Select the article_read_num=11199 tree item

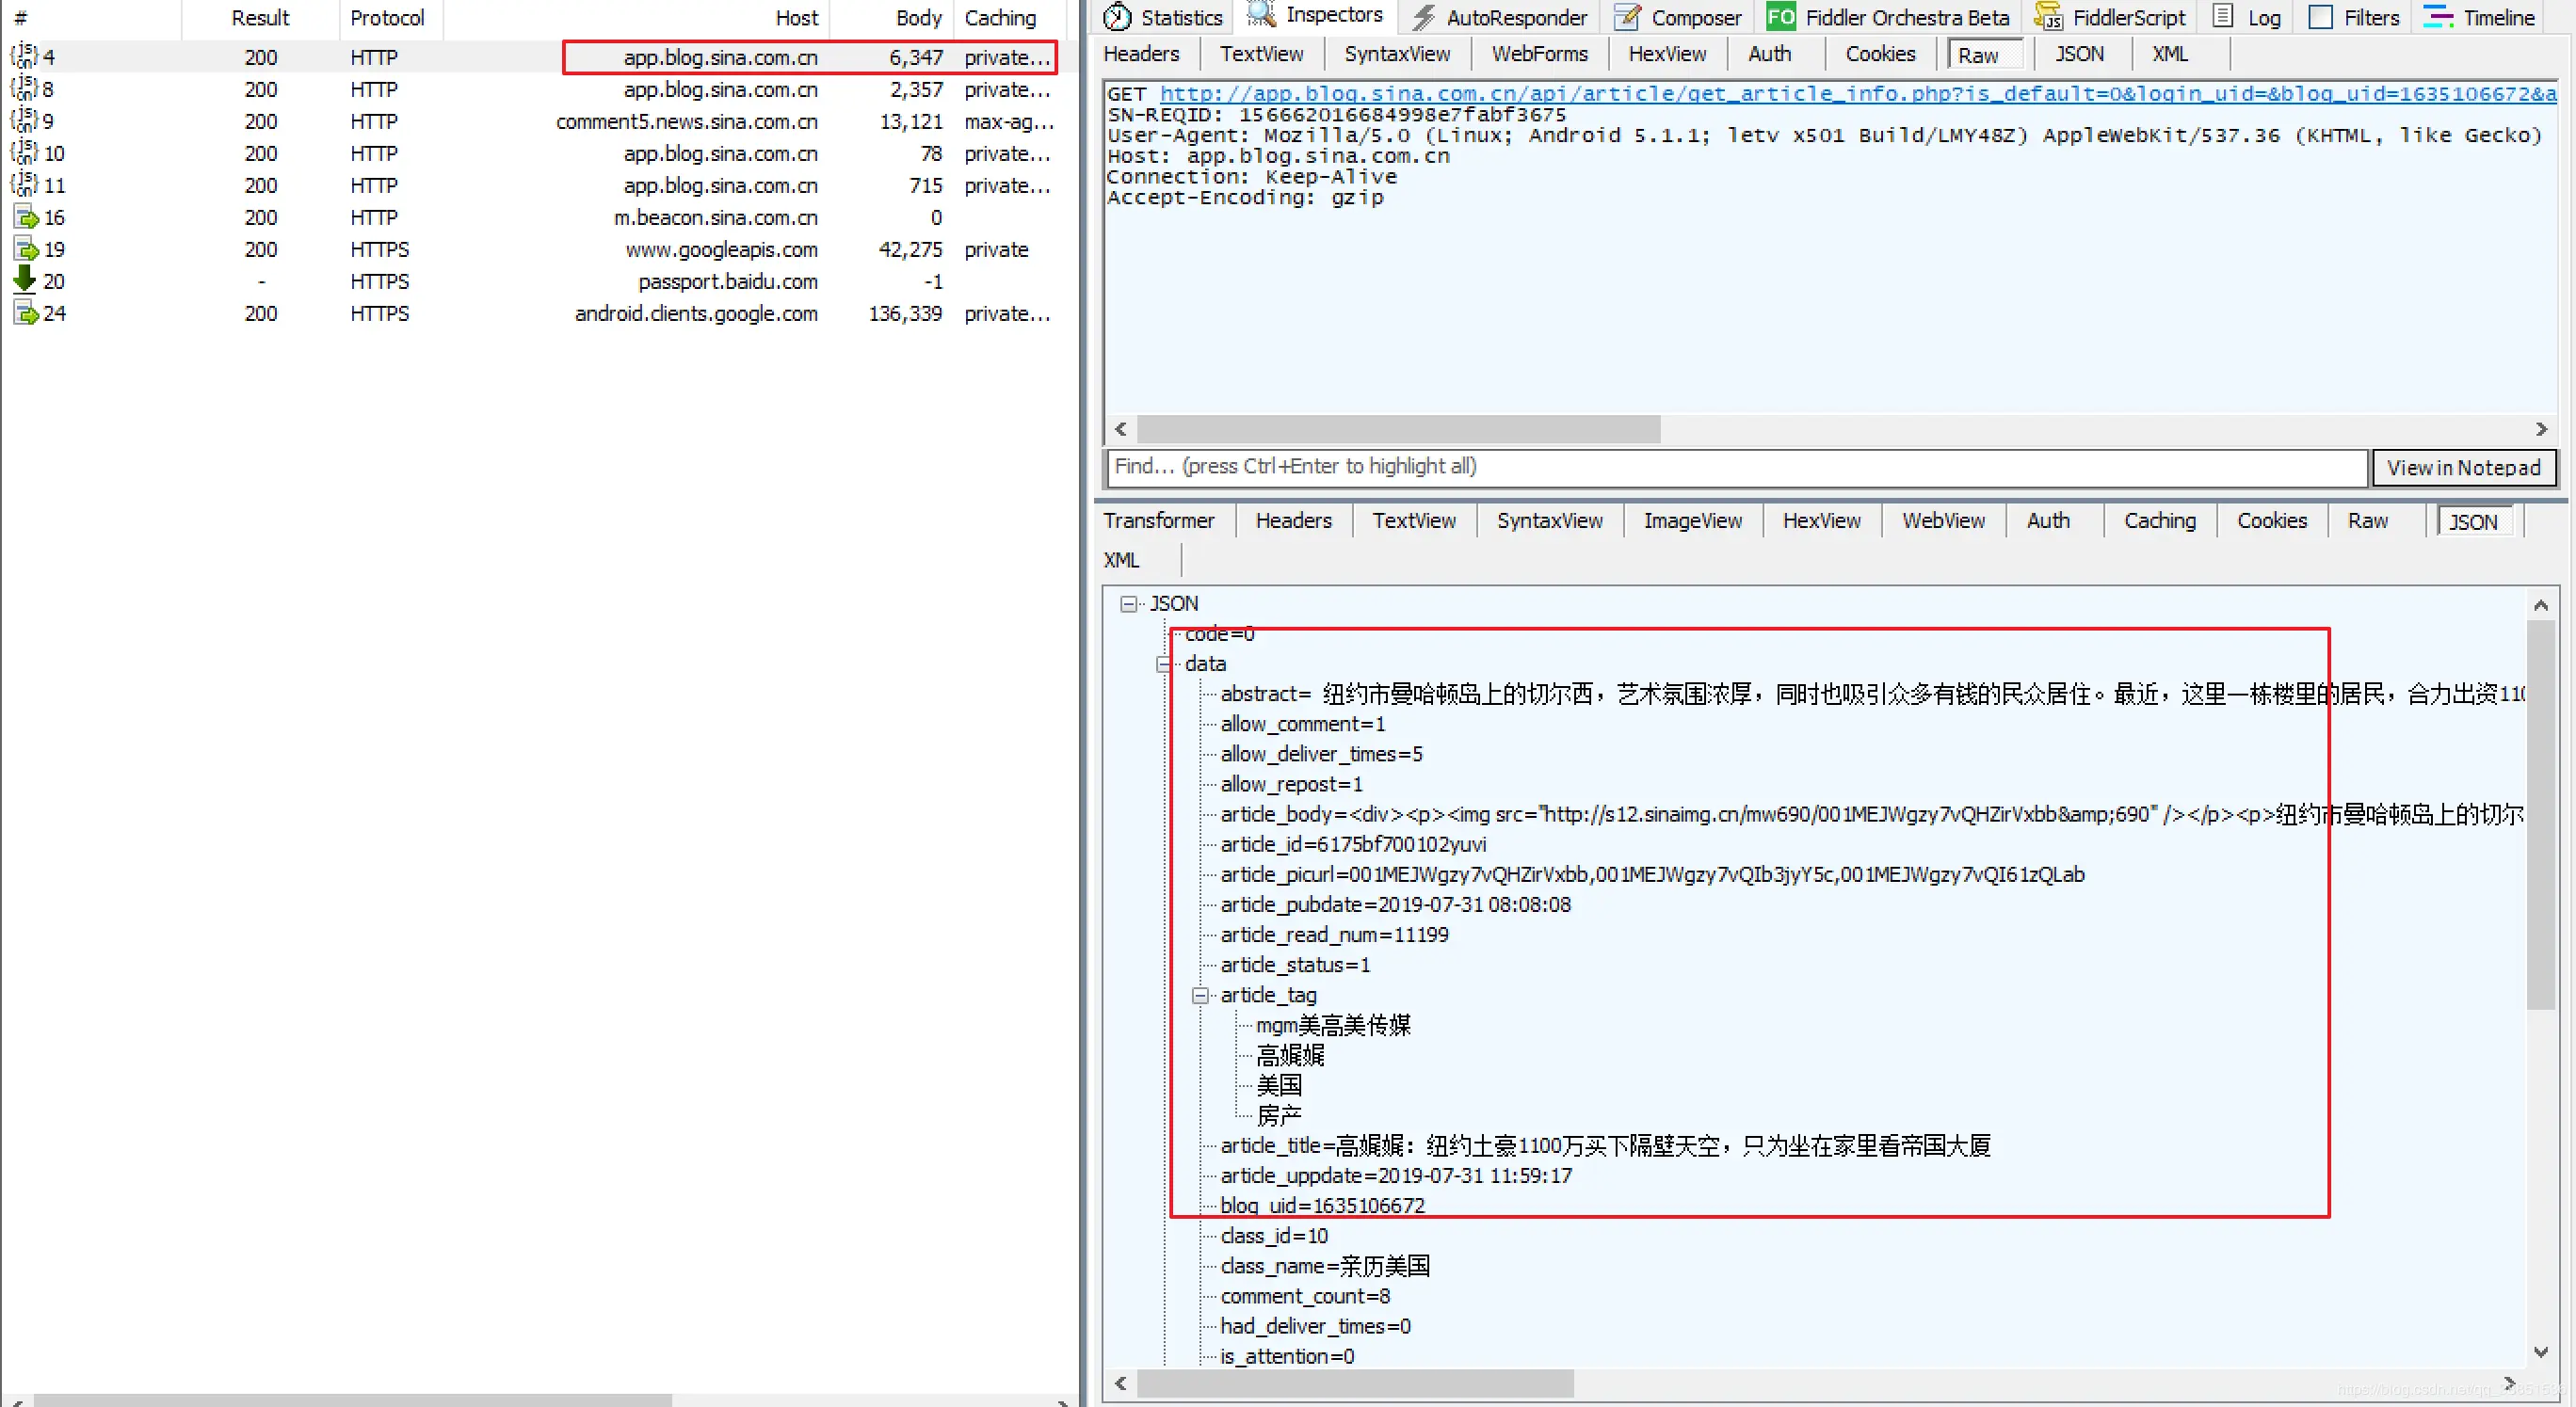pyautogui.click(x=1333, y=935)
